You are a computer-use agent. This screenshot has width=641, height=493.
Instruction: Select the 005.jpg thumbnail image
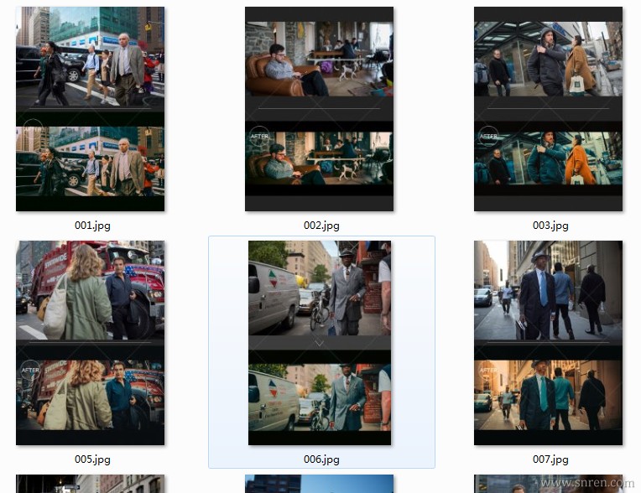click(x=91, y=343)
